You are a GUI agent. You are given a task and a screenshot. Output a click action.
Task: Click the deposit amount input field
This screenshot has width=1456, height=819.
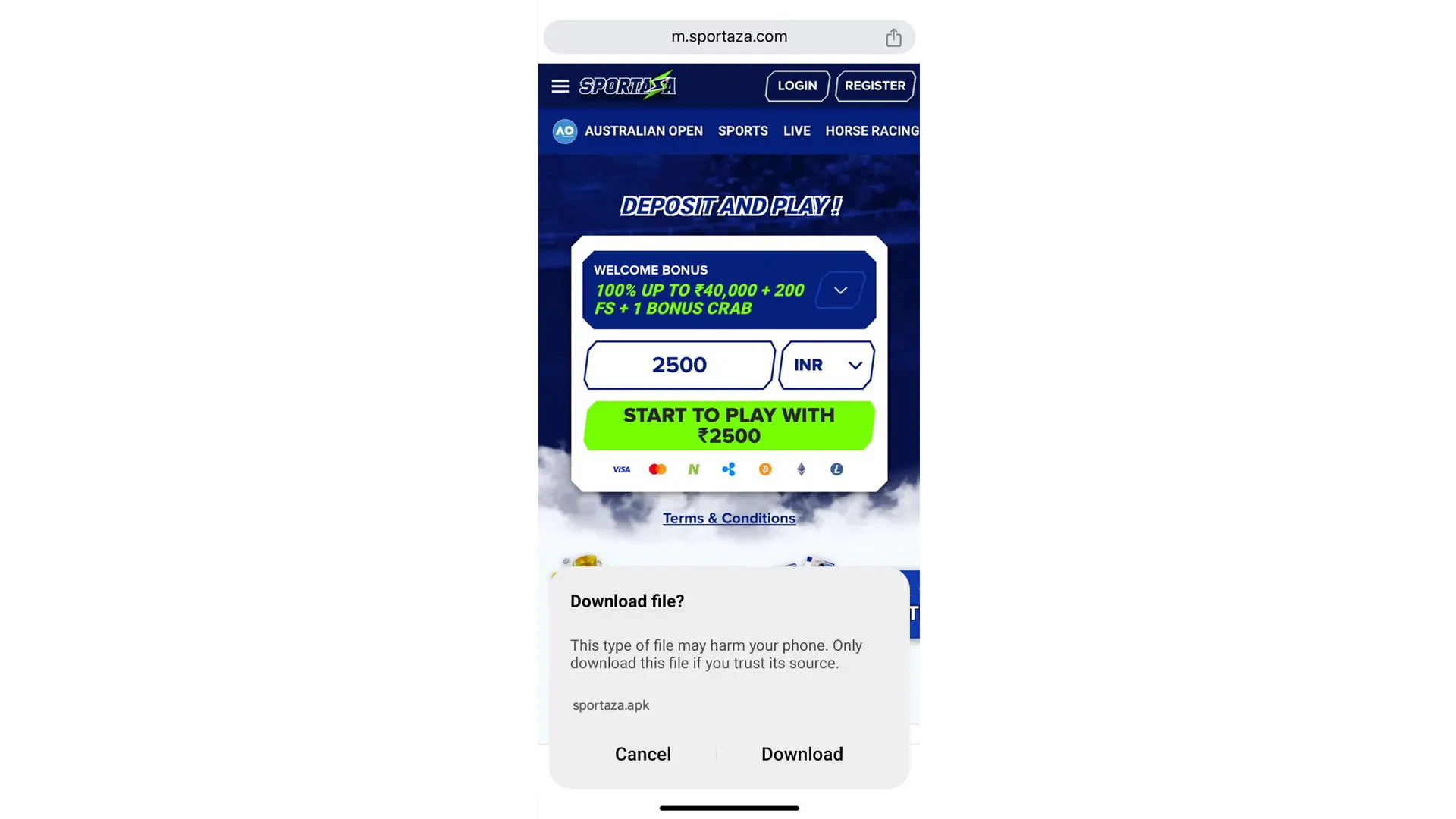click(x=679, y=364)
